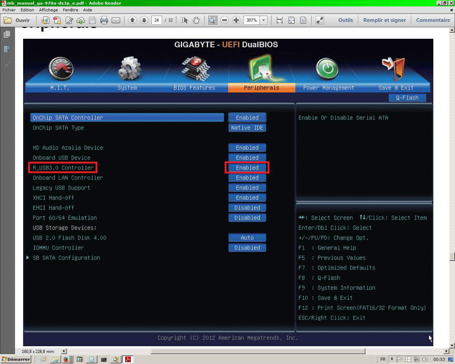The height and width of the screenshot is (364, 455).
Task: Open the OnChip SATA Type Native IDE option
Action: pos(247,128)
